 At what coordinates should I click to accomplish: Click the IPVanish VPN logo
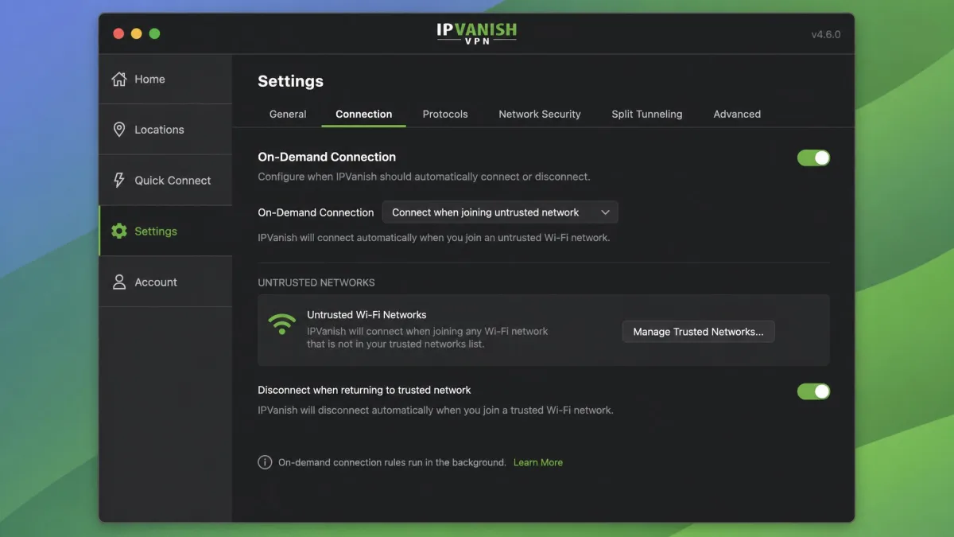pyautogui.click(x=477, y=33)
